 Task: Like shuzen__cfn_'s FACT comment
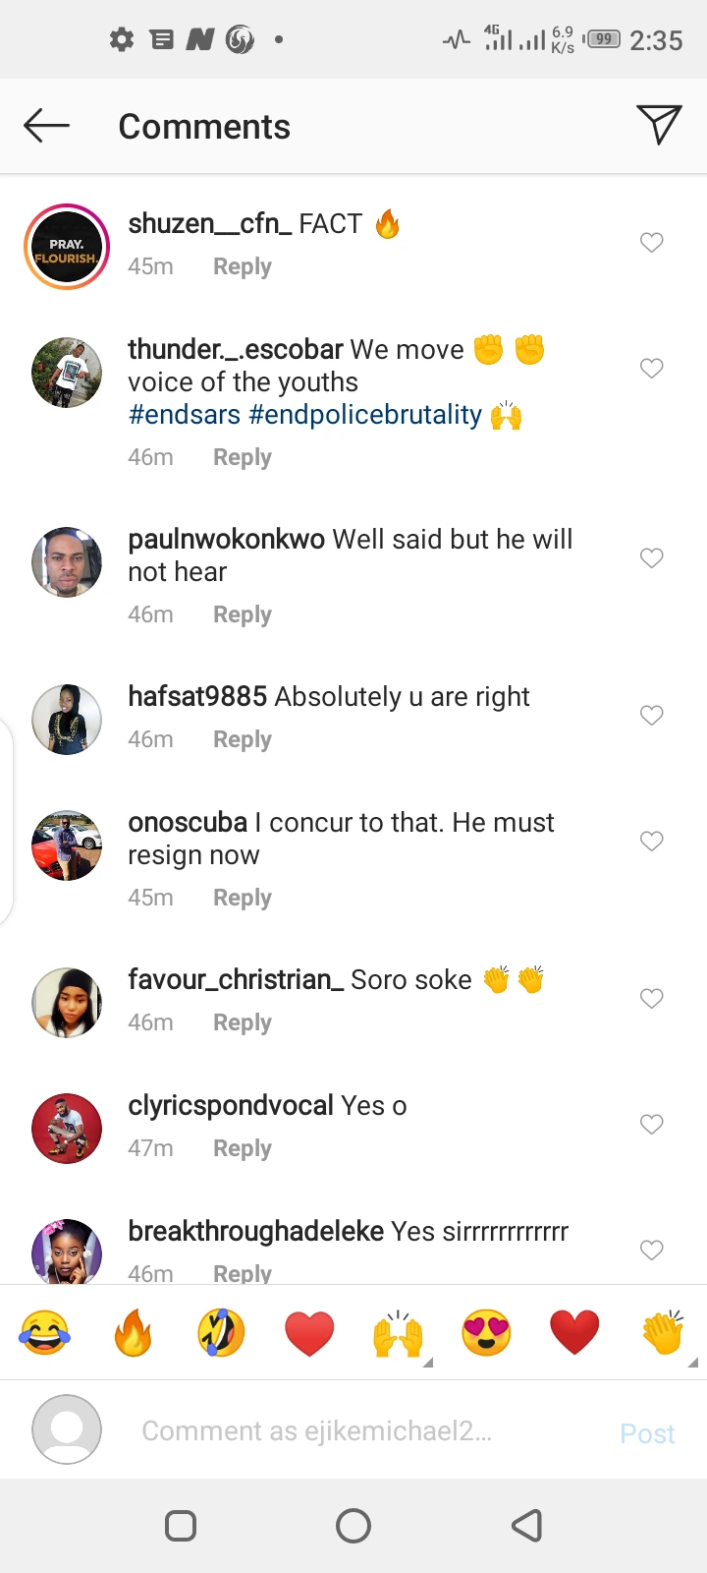point(652,242)
